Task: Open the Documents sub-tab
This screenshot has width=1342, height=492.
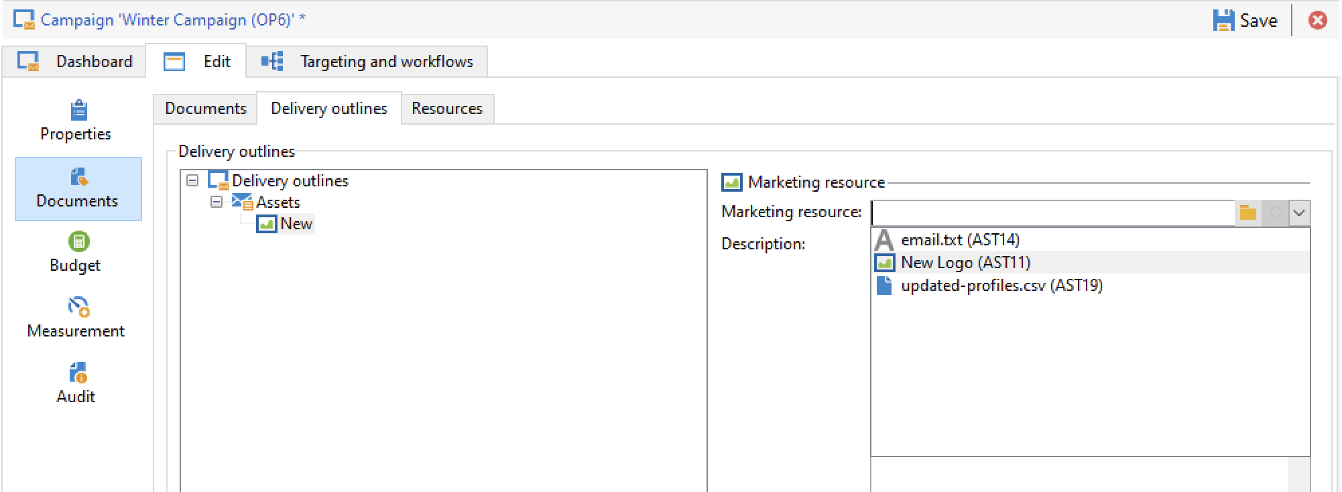Action: pos(206,109)
